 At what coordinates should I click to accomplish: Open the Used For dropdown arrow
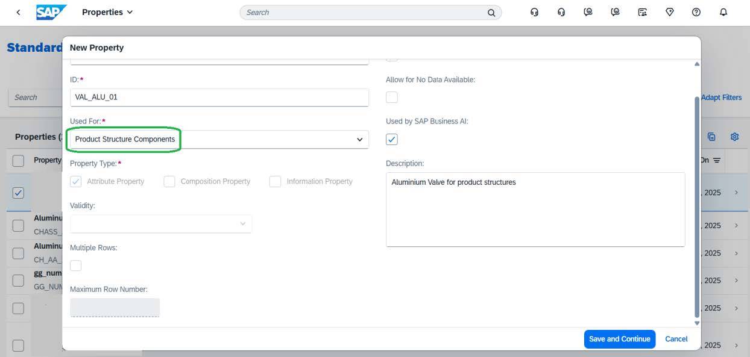tap(360, 139)
